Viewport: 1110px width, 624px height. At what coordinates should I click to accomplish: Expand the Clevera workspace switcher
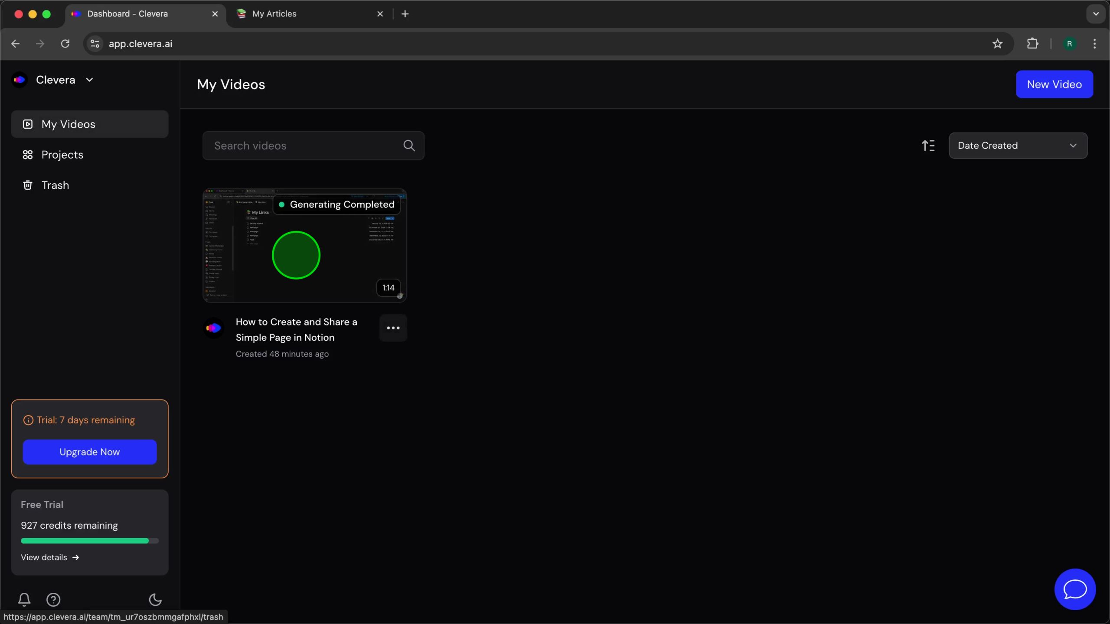90,80
